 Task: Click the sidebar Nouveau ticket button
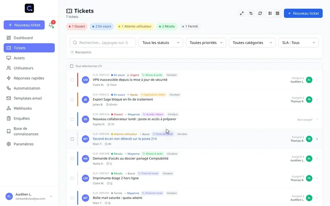24,25
